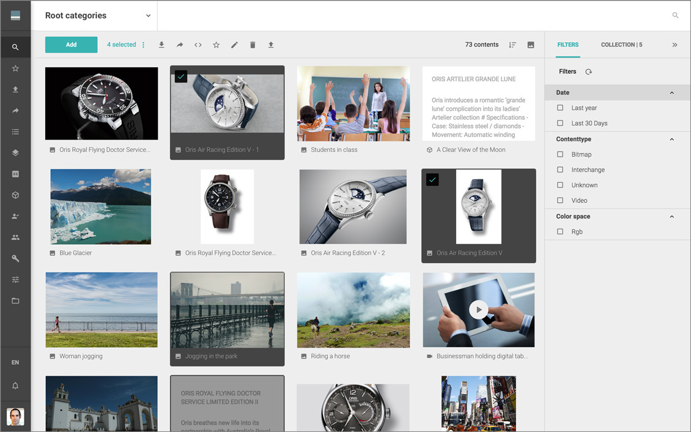Switch display mode with the image view icon

point(531,45)
